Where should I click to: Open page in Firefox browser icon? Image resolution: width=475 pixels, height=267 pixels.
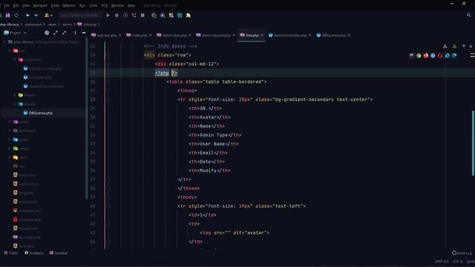[x=425, y=56]
